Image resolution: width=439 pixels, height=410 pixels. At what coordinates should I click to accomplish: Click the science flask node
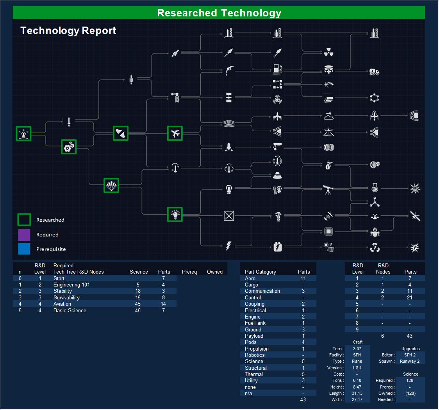click(375, 188)
